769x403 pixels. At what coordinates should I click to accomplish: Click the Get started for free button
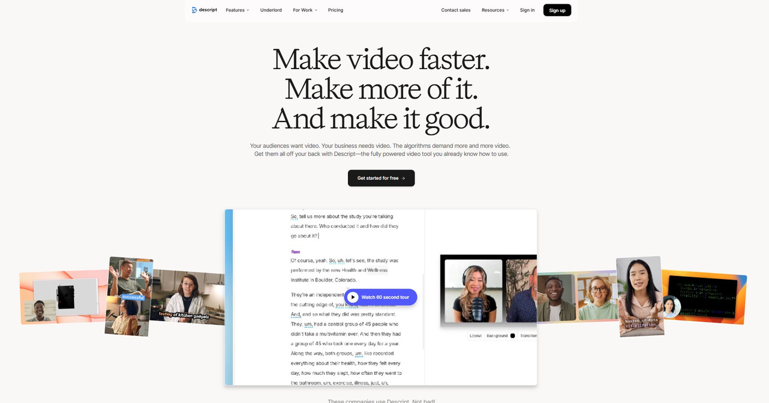381,178
